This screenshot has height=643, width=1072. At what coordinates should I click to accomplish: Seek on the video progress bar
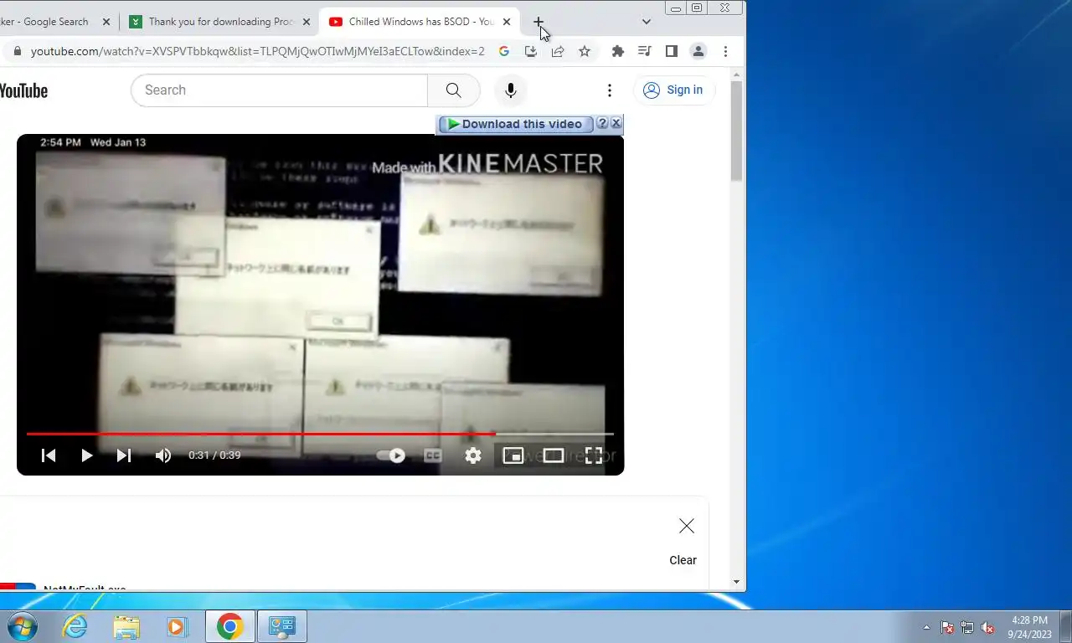(320, 434)
